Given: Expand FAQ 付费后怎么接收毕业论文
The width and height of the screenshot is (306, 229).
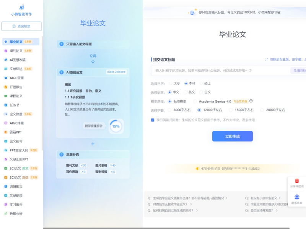Looking at the screenshot, I should point(169,204).
